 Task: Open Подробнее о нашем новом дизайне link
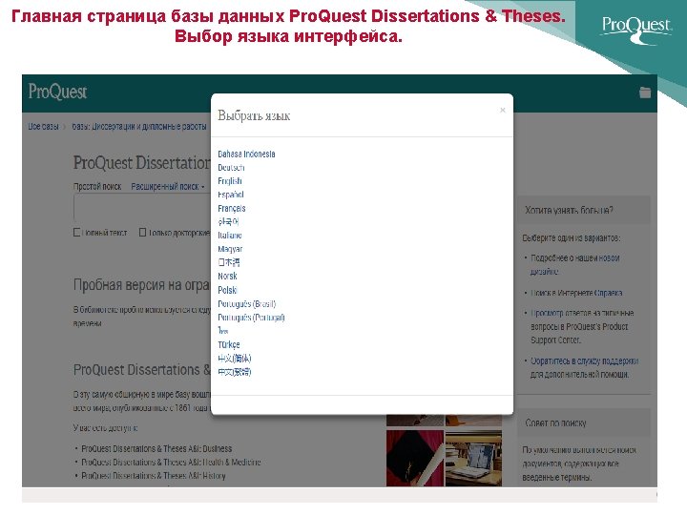pos(574,264)
